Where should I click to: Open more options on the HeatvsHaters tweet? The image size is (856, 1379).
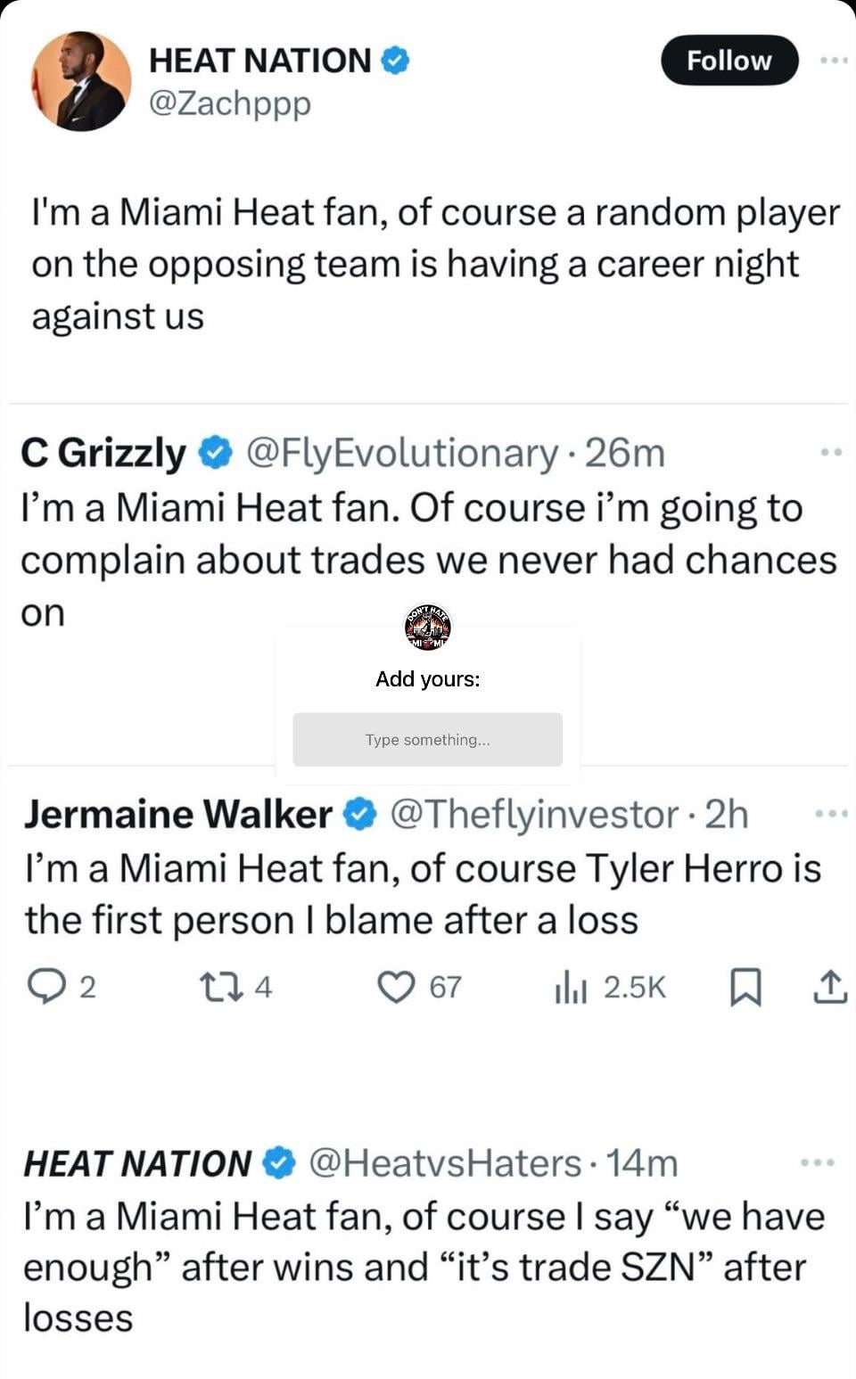818,1162
